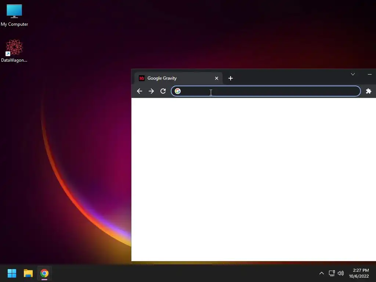Open Chrome's extensions puzzle icon
The height and width of the screenshot is (282, 376).
pyautogui.click(x=369, y=91)
